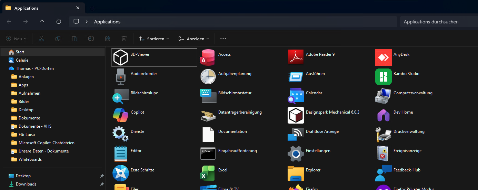Open the AnyDesk application icon
Viewport: 478px width, 190px height.
(x=383, y=57)
